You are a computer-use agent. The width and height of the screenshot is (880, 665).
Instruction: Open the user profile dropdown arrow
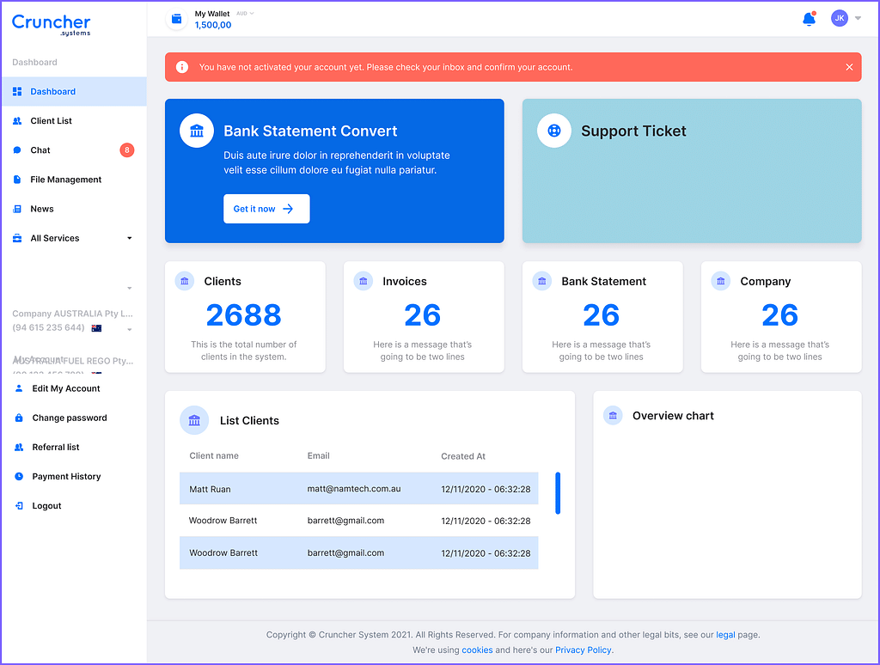[x=858, y=19]
